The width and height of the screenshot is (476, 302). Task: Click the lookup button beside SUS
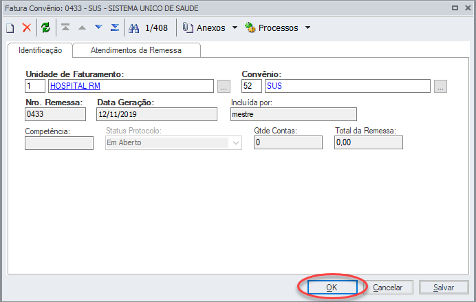[440, 87]
